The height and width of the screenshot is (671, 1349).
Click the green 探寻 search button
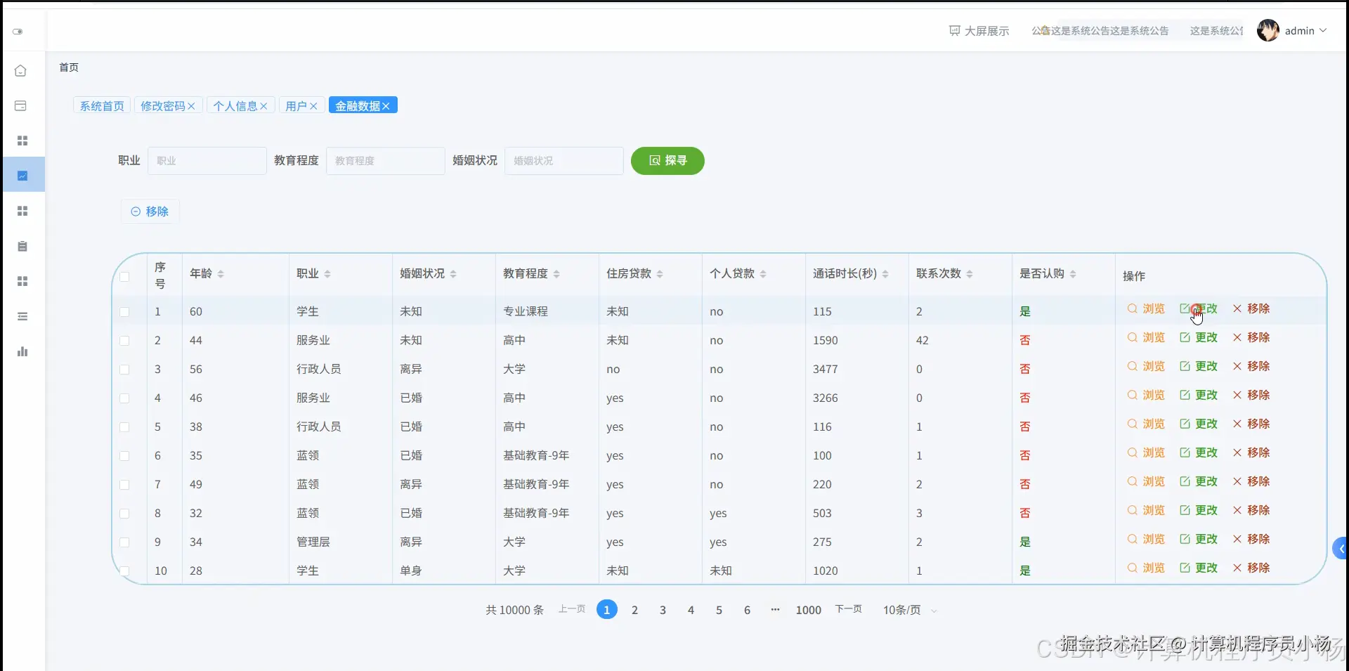pos(667,161)
